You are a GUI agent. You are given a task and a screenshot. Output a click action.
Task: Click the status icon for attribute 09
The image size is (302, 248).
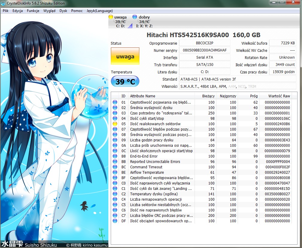115,140
